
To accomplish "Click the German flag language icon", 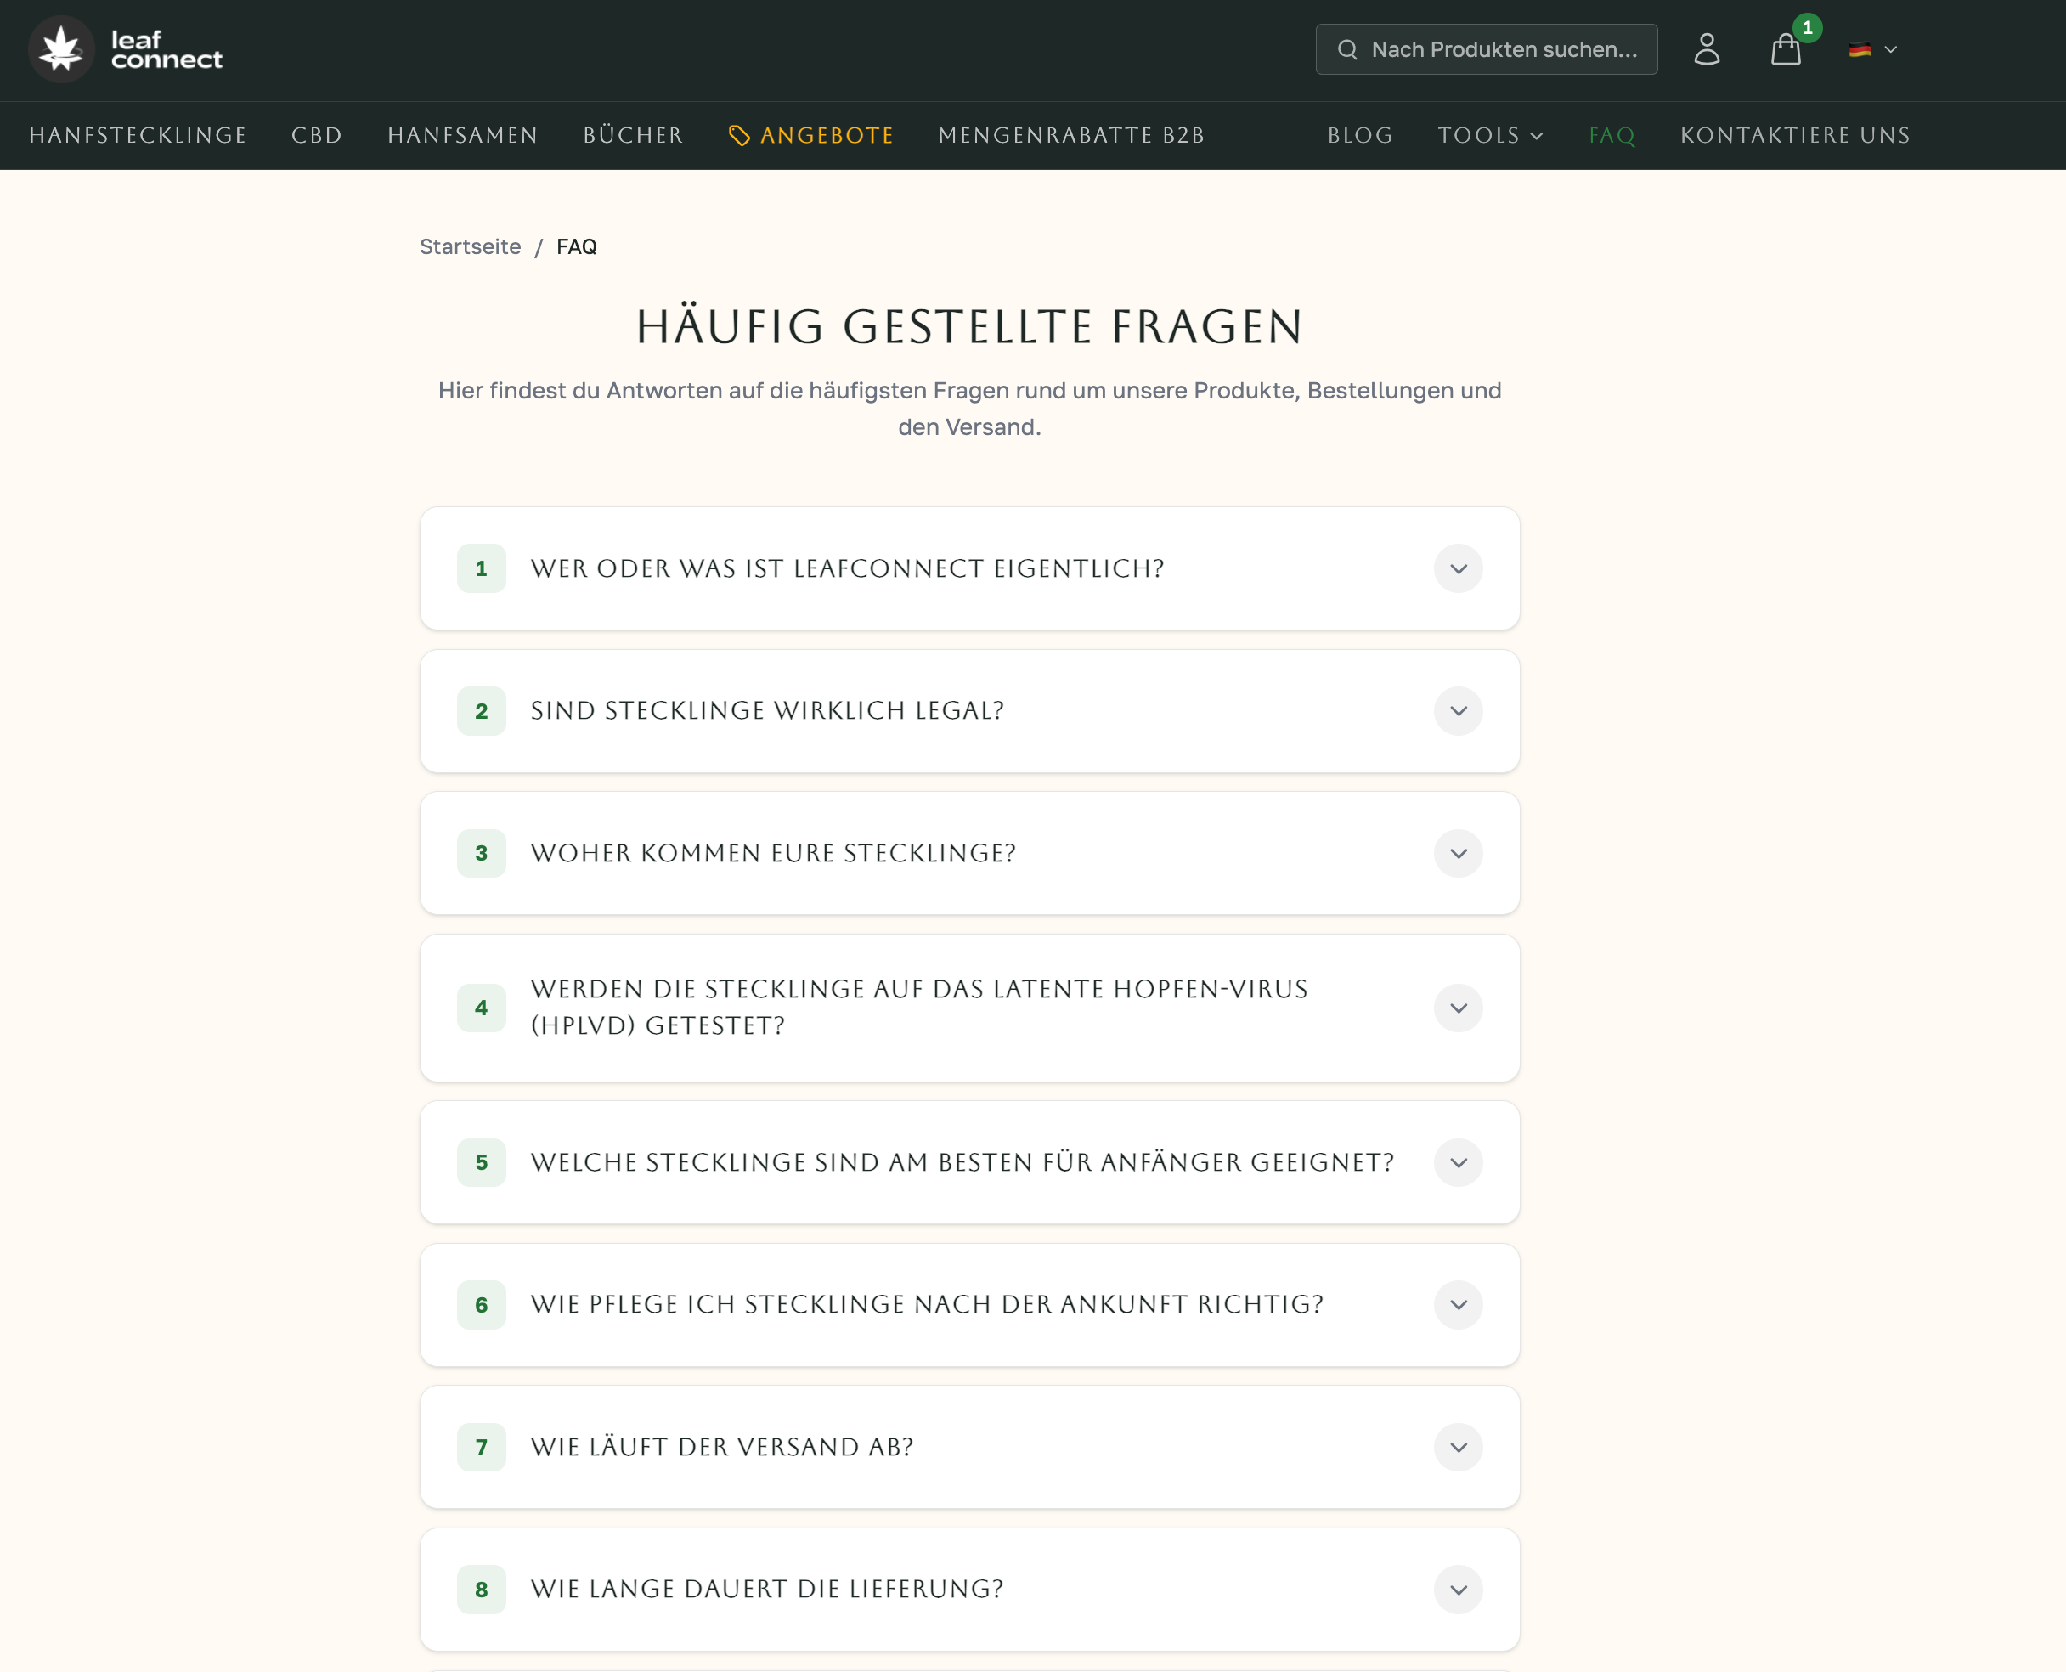I will click(1859, 50).
